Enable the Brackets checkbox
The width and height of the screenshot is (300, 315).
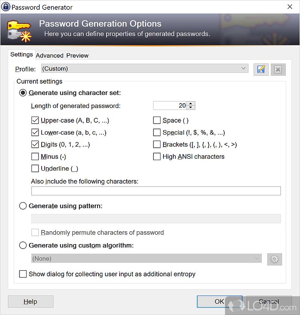(x=157, y=144)
